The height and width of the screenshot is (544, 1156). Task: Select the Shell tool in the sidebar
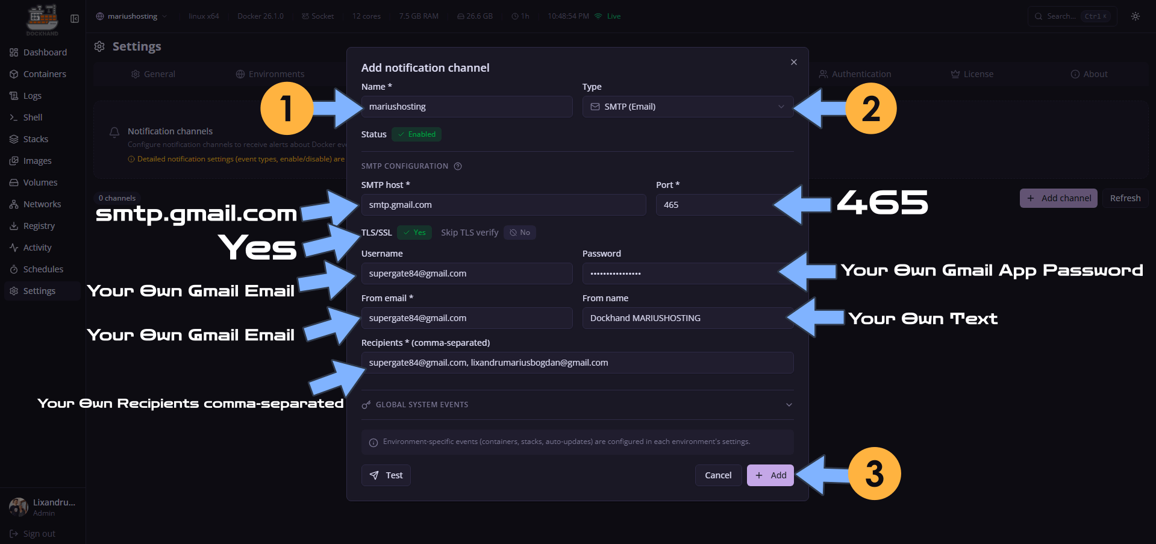point(33,117)
